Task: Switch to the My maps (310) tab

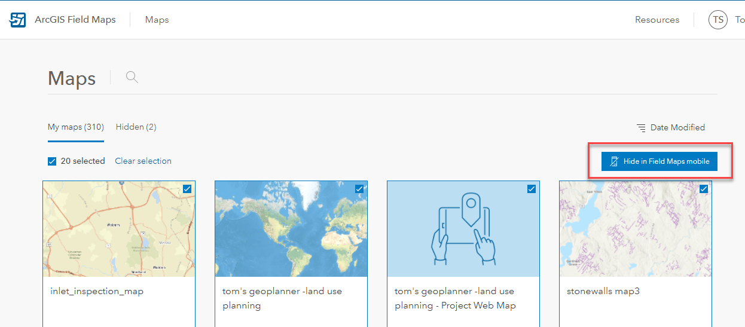Action: (76, 127)
